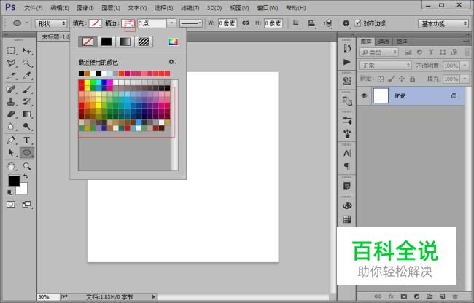474x303 pixels.
Task: Select the Hand tool
Action: pyautogui.click(x=11, y=166)
